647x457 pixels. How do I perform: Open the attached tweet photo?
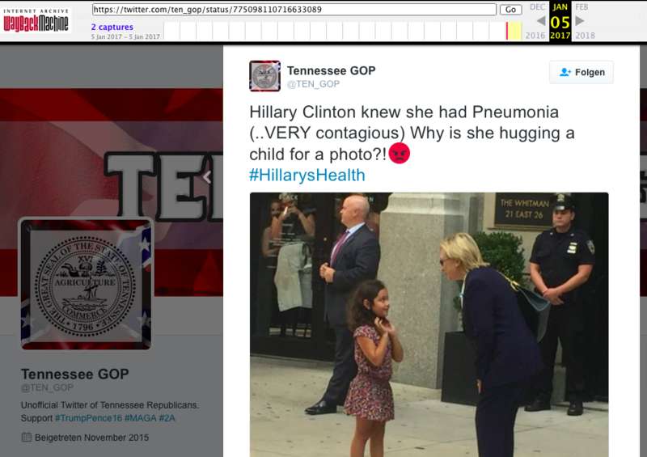click(x=429, y=324)
